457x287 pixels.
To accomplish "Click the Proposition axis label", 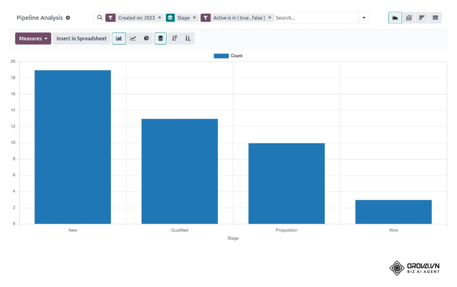I will (x=286, y=230).
